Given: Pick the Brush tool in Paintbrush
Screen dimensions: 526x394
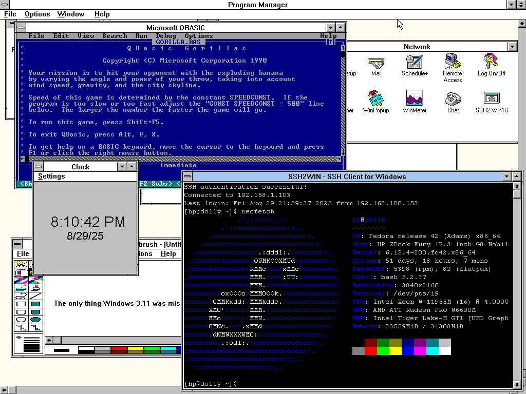Looking at the screenshot, I should (x=35, y=288).
